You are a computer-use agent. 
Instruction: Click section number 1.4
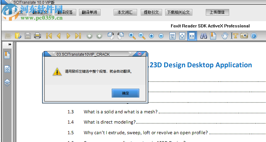click(71, 122)
